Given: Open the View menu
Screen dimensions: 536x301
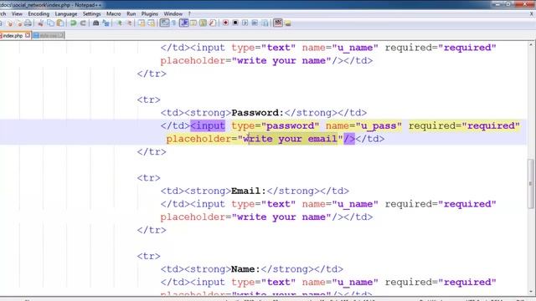Looking at the screenshot, I should (x=17, y=14).
